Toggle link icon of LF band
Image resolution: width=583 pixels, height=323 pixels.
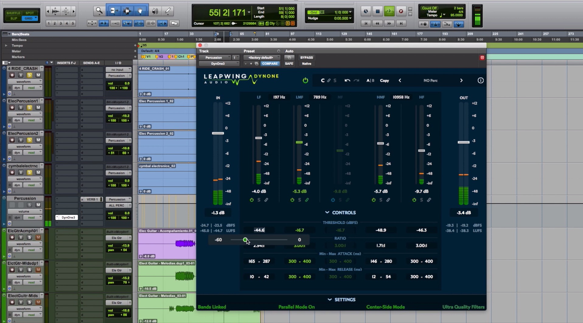pos(266,200)
